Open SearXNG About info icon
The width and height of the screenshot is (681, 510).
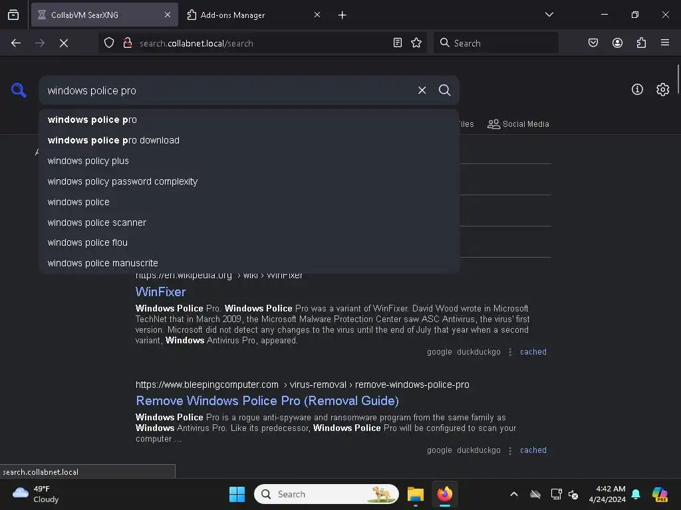pyautogui.click(x=637, y=90)
